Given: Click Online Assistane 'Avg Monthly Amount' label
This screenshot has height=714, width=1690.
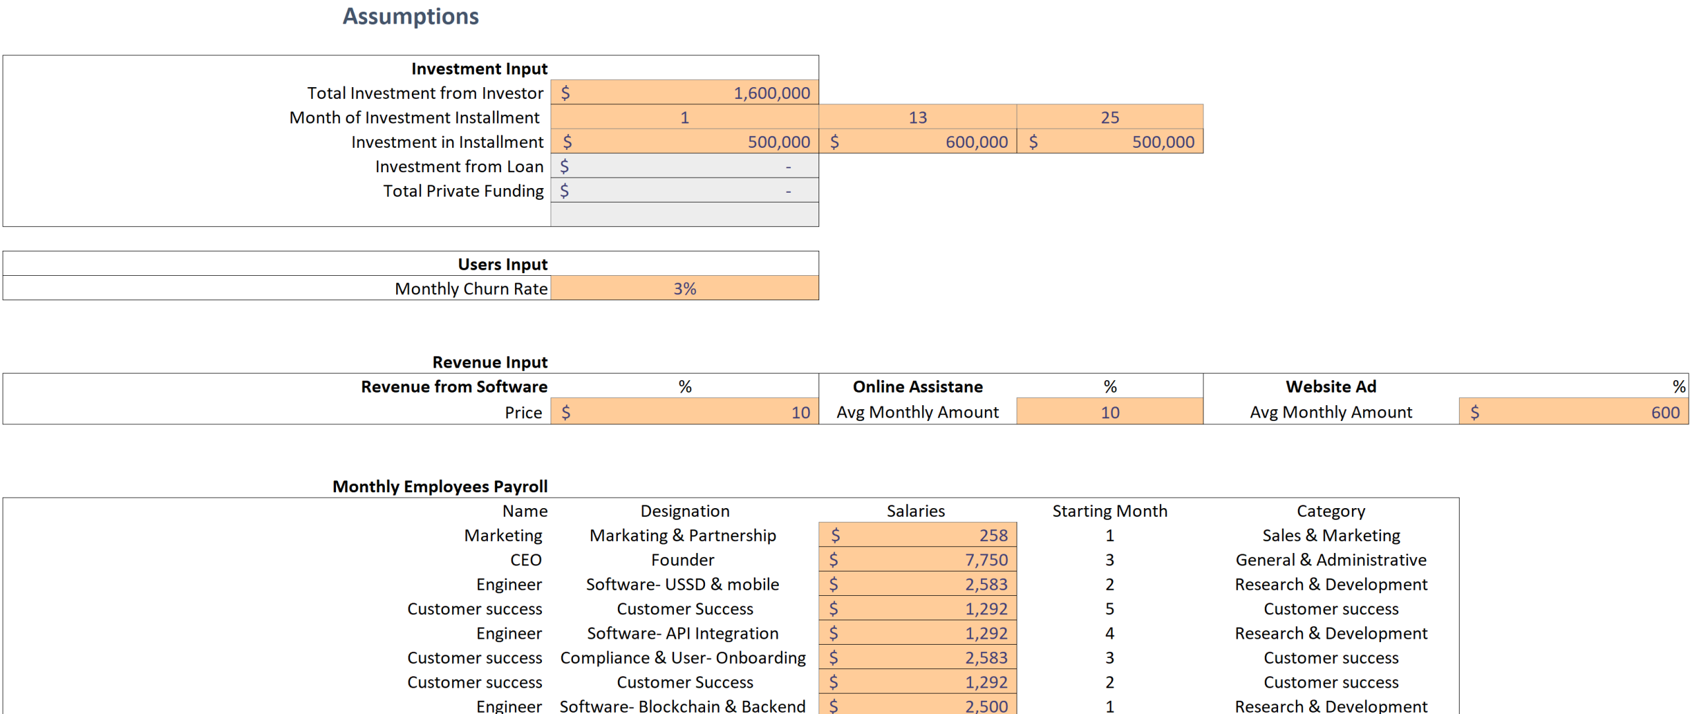Looking at the screenshot, I should (x=918, y=412).
